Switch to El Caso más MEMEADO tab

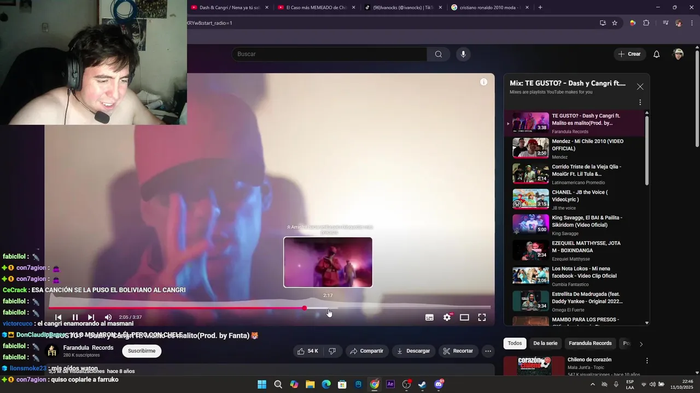tap(316, 8)
